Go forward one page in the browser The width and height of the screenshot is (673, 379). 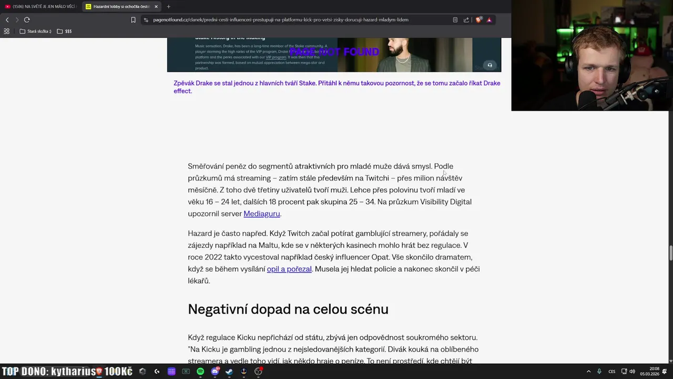(x=17, y=20)
